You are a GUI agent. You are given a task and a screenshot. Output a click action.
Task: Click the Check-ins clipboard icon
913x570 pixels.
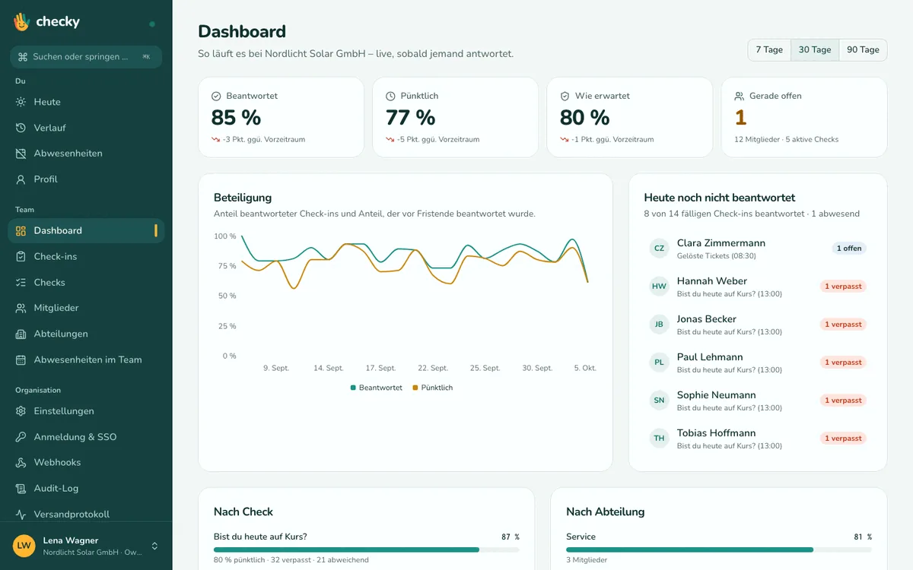tap(21, 257)
